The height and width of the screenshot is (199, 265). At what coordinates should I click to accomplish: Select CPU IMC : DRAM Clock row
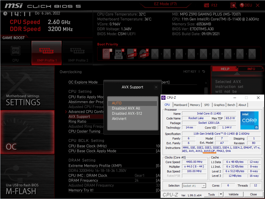pyautogui.click(x=114, y=175)
